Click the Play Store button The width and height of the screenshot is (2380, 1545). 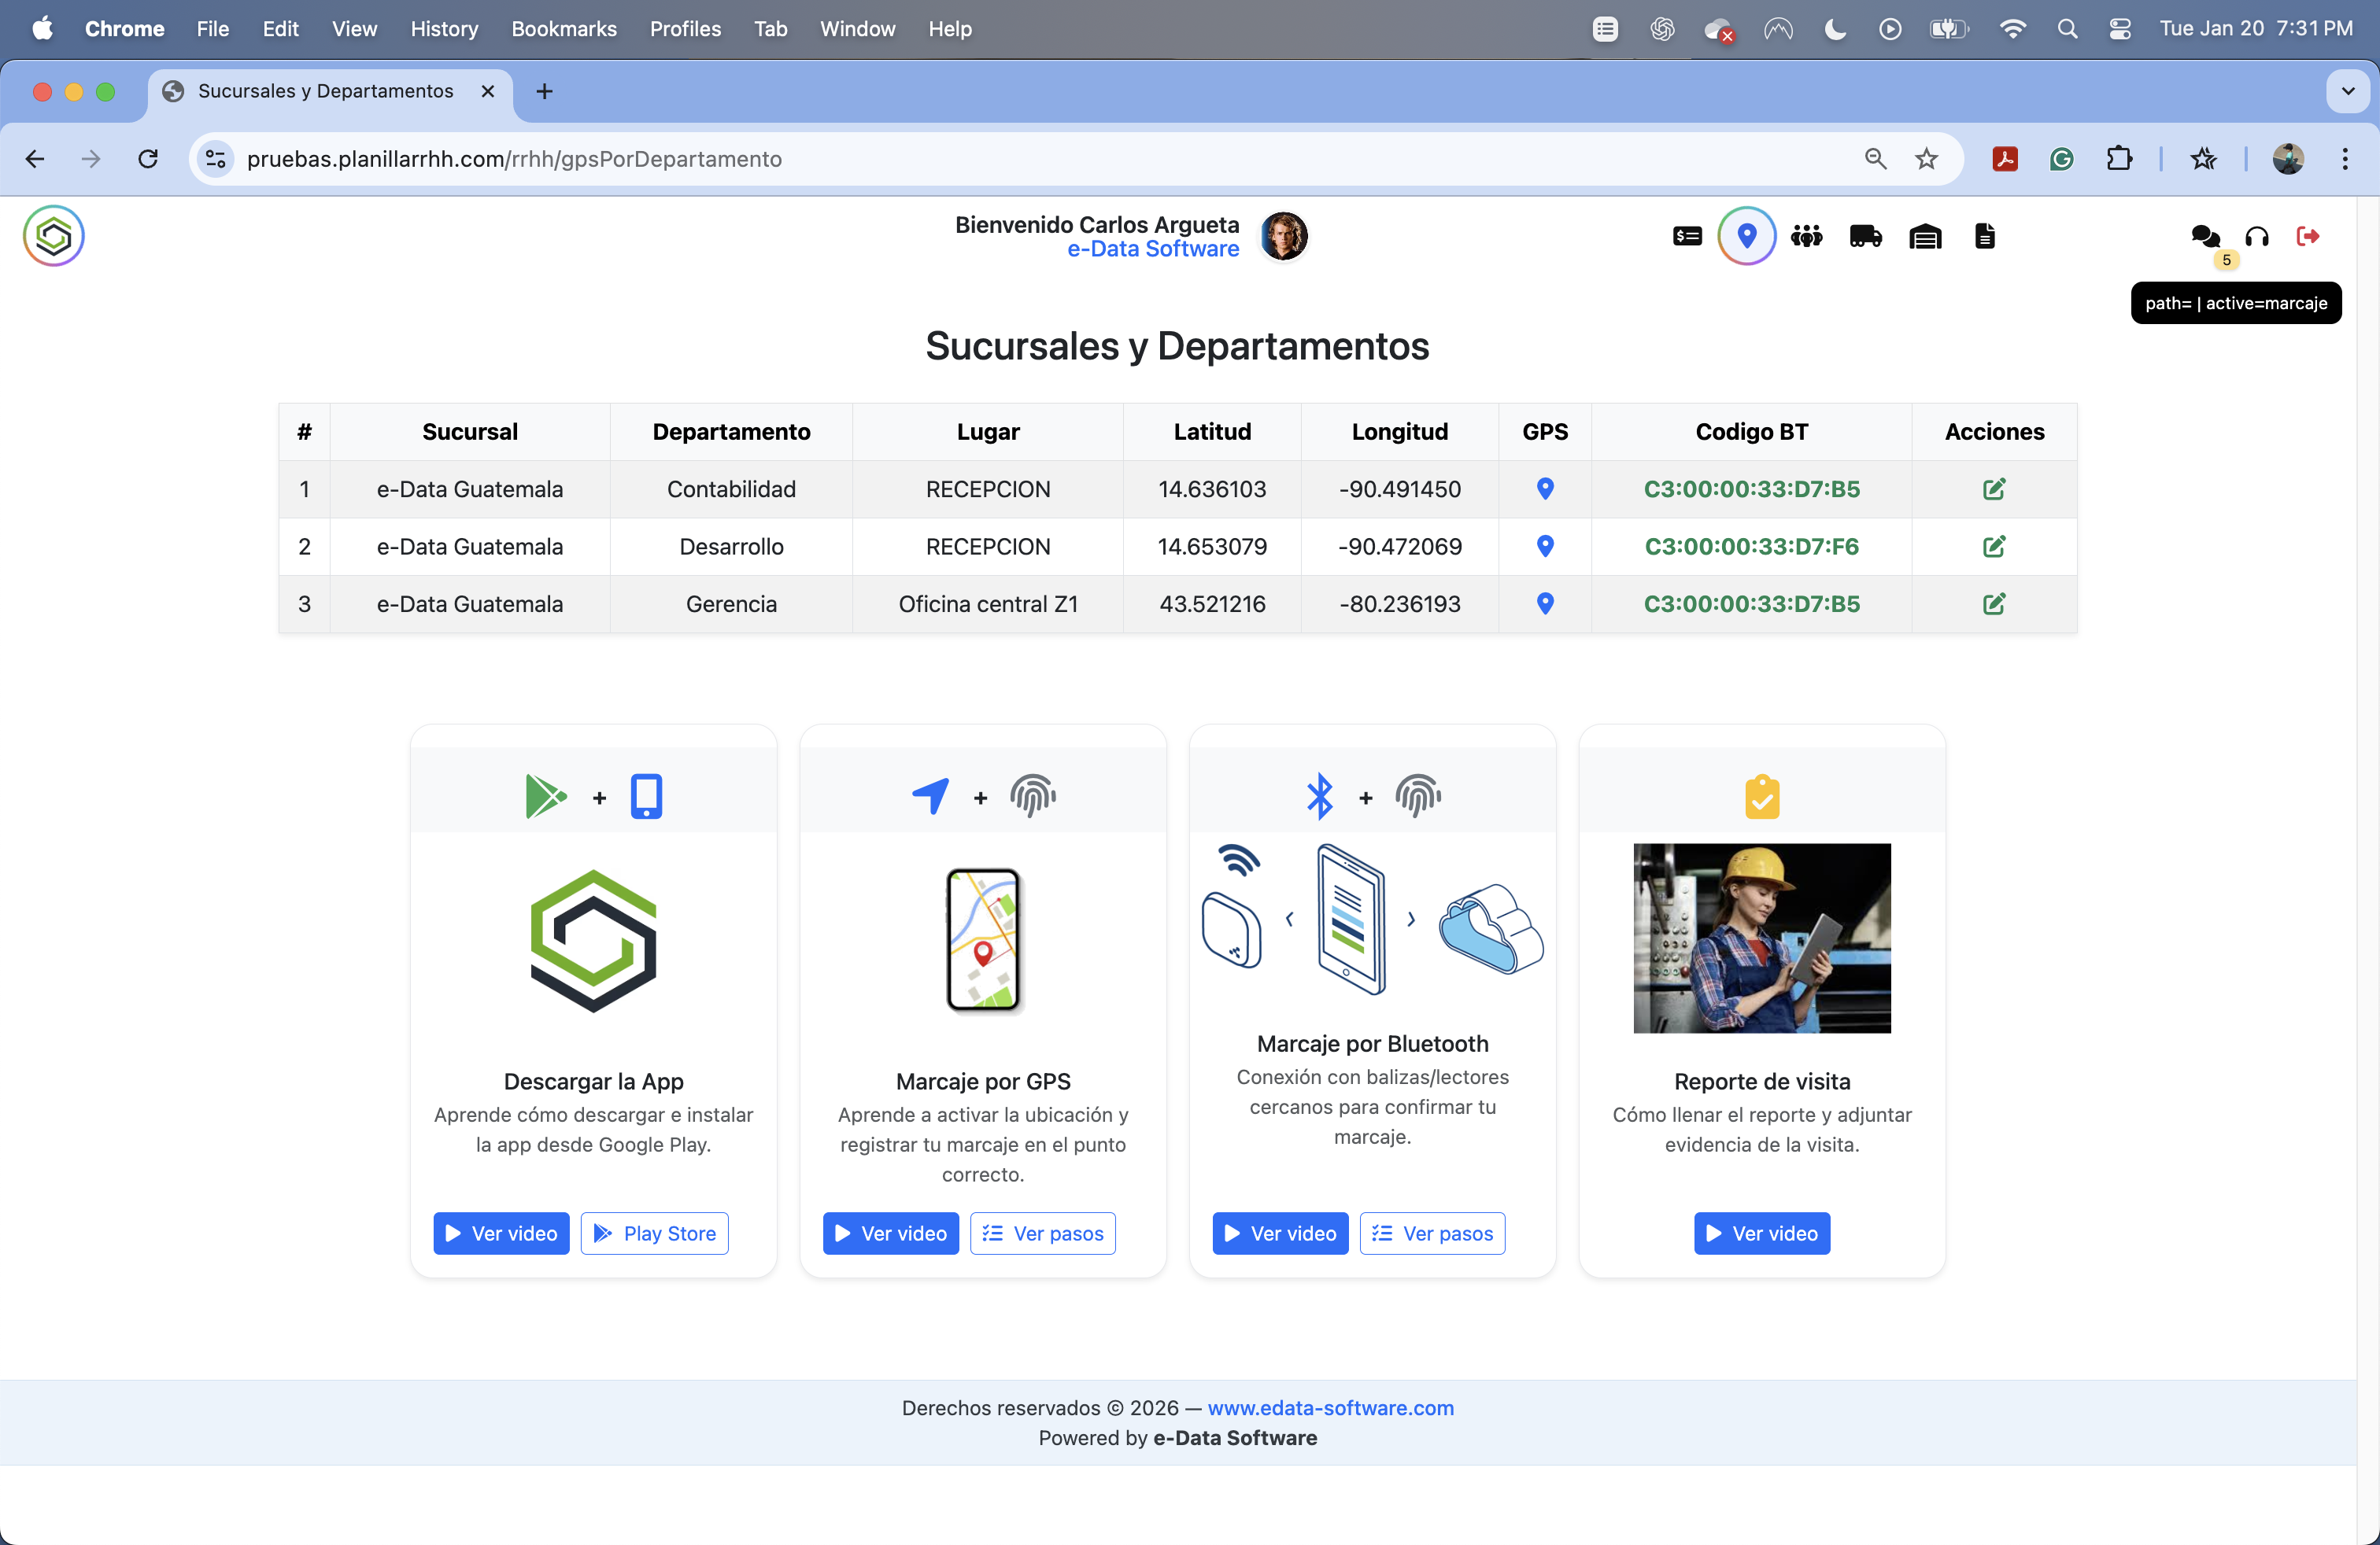[654, 1233]
